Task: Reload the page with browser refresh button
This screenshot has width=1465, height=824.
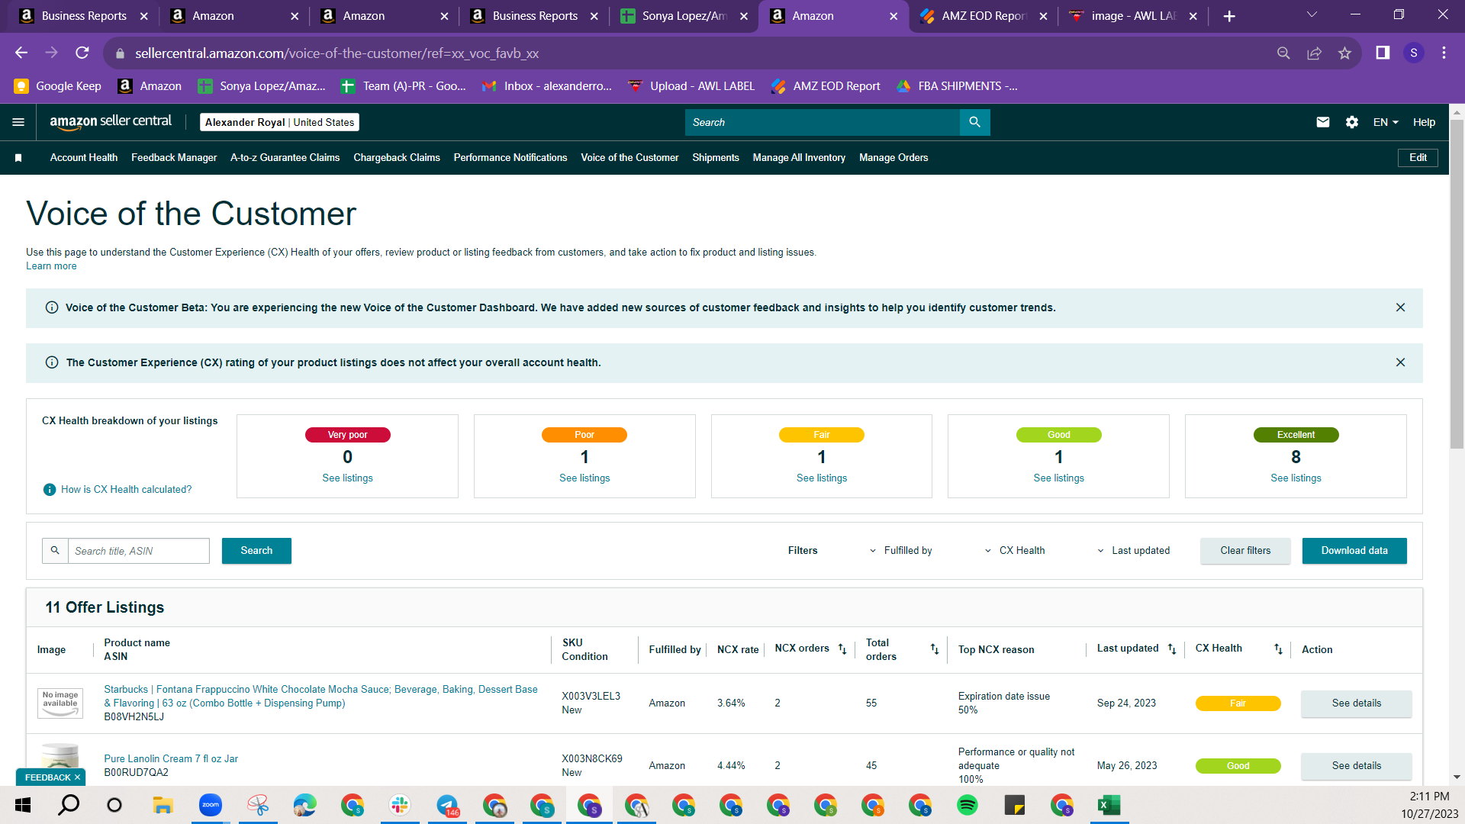Action: coord(82,53)
